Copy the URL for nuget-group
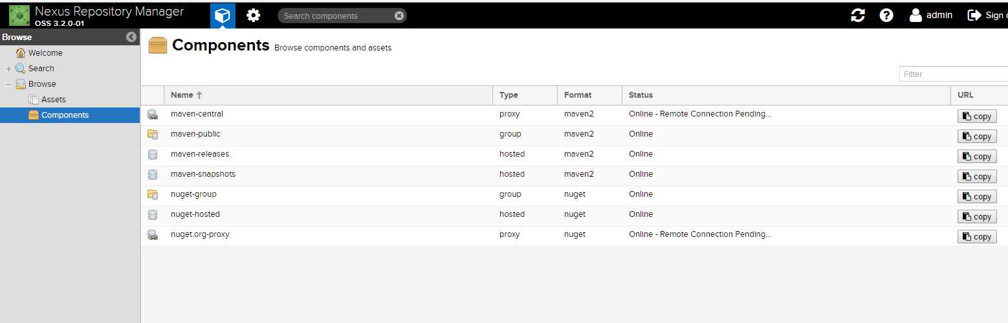1008x323 pixels. pos(977,197)
